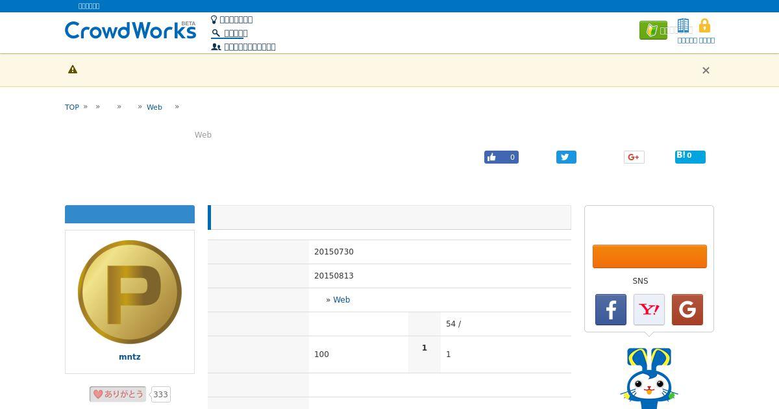Click the blue rabbit mascot image

(649, 378)
